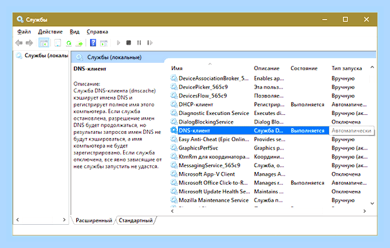Open the Действие menu
The width and height of the screenshot is (390, 248).
(x=50, y=32)
